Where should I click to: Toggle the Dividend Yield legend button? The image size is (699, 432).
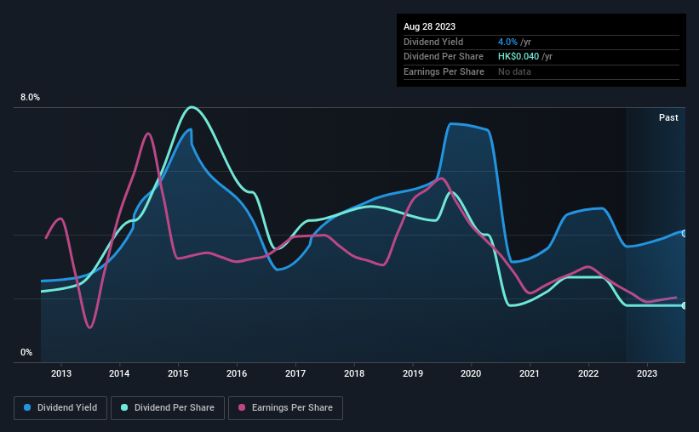point(60,408)
